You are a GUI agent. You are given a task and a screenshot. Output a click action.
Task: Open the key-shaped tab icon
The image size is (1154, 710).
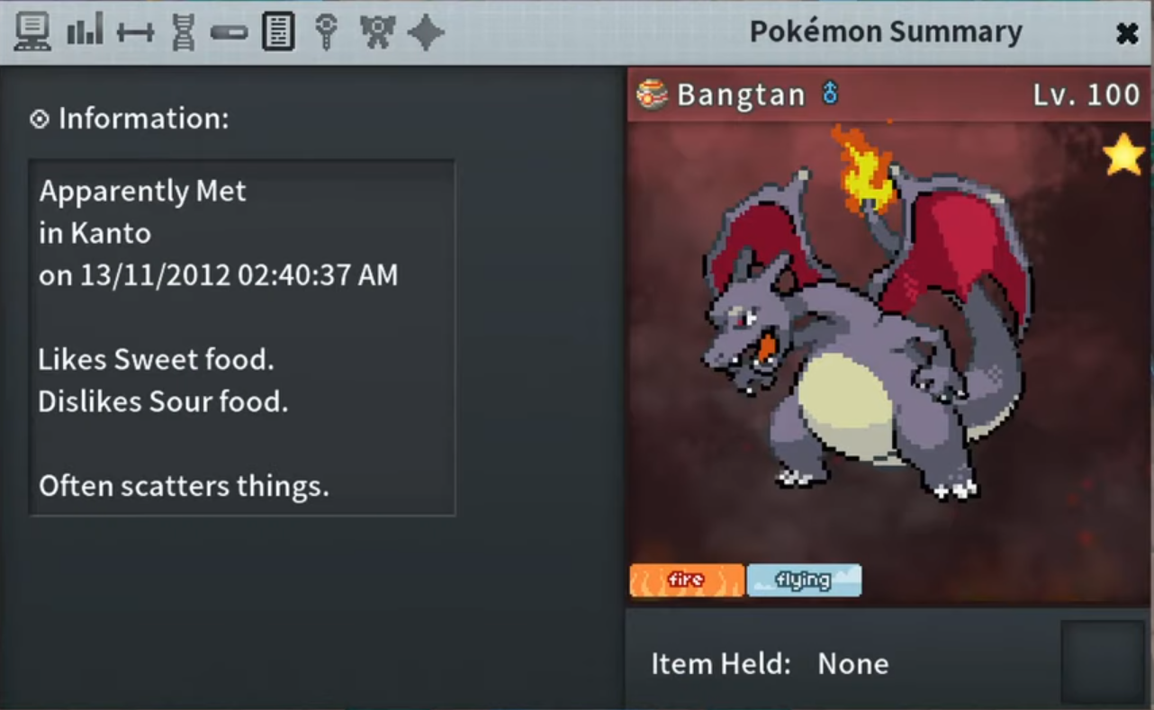point(326,32)
